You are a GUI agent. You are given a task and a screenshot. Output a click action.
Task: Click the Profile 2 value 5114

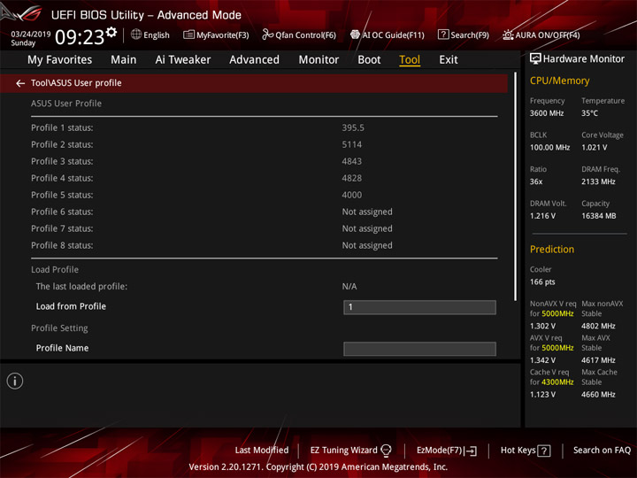(x=352, y=144)
